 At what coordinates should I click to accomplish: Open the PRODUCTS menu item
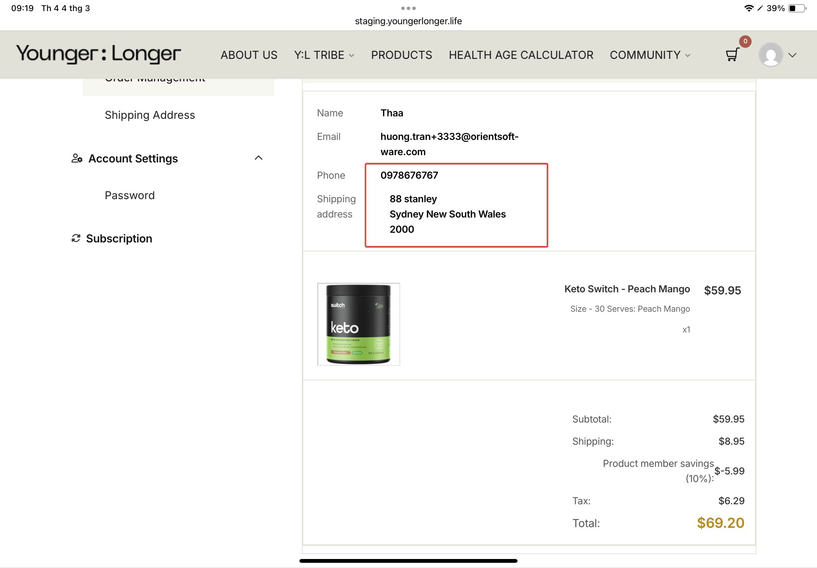pyautogui.click(x=401, y=55)
